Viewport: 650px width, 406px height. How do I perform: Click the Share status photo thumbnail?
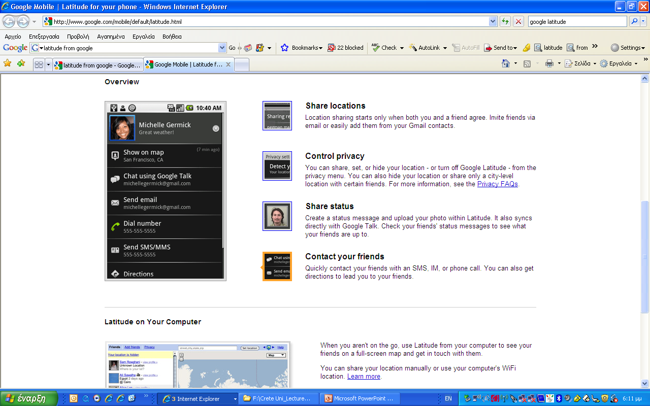click(277, 216)
